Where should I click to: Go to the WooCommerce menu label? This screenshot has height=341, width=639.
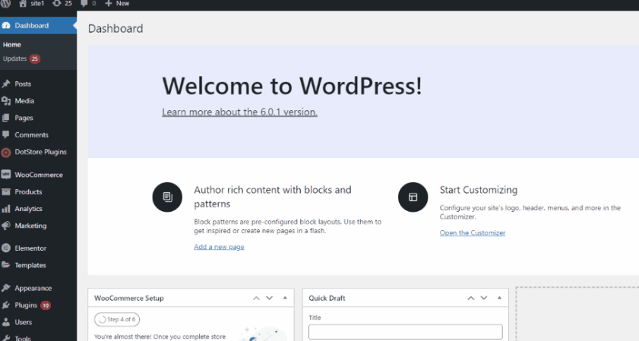[39, 175]
